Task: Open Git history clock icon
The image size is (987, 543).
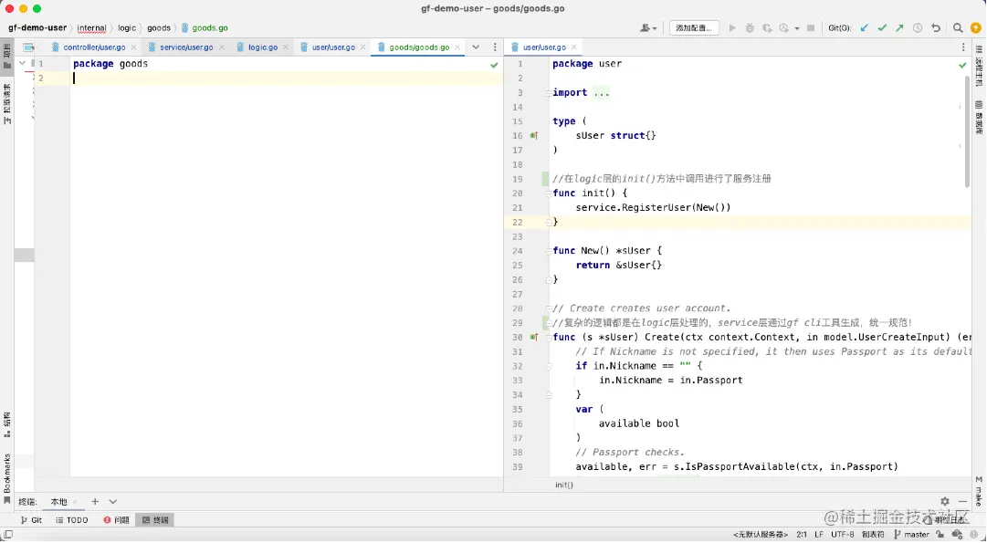Action: click(x=918, y=27)
